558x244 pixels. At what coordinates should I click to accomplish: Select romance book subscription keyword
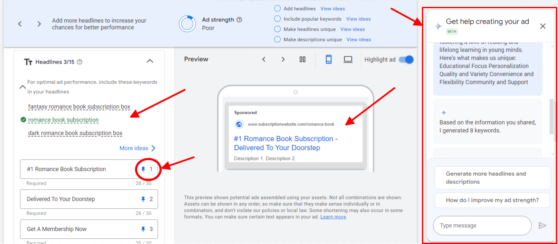click(x=63, y=120)
